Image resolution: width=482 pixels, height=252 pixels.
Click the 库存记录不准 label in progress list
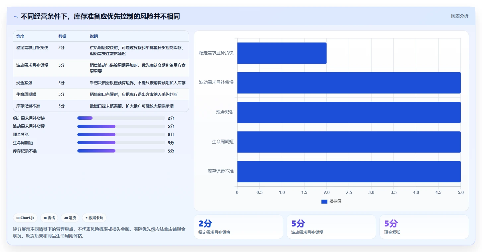[x=25, y=151]
